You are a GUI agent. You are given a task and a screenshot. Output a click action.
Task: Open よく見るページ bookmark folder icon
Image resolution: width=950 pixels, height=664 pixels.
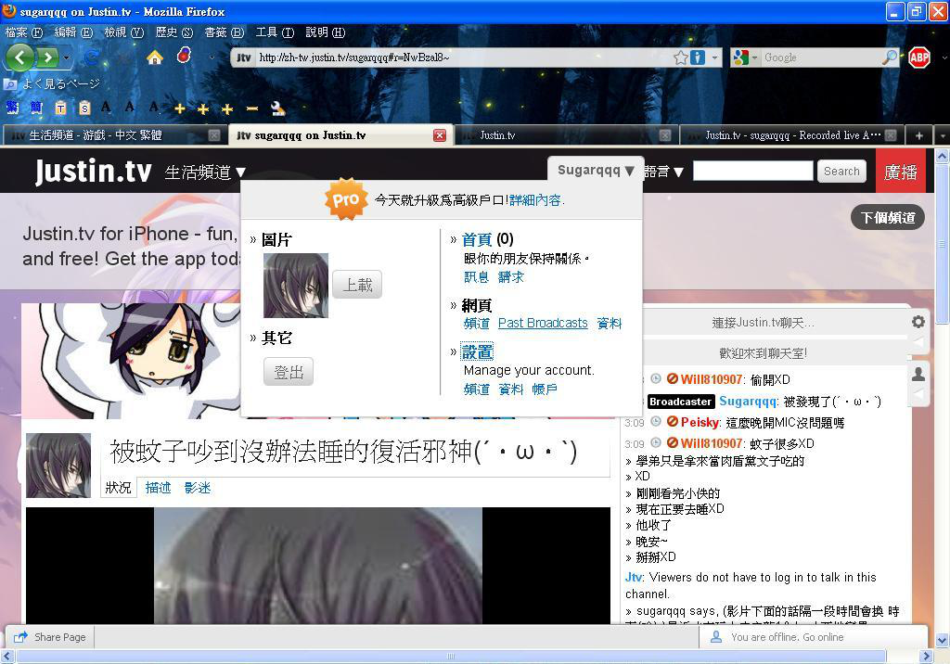point(9,84)
